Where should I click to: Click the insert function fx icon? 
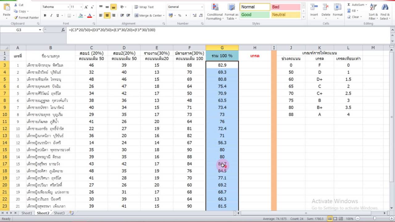point(63,30)
